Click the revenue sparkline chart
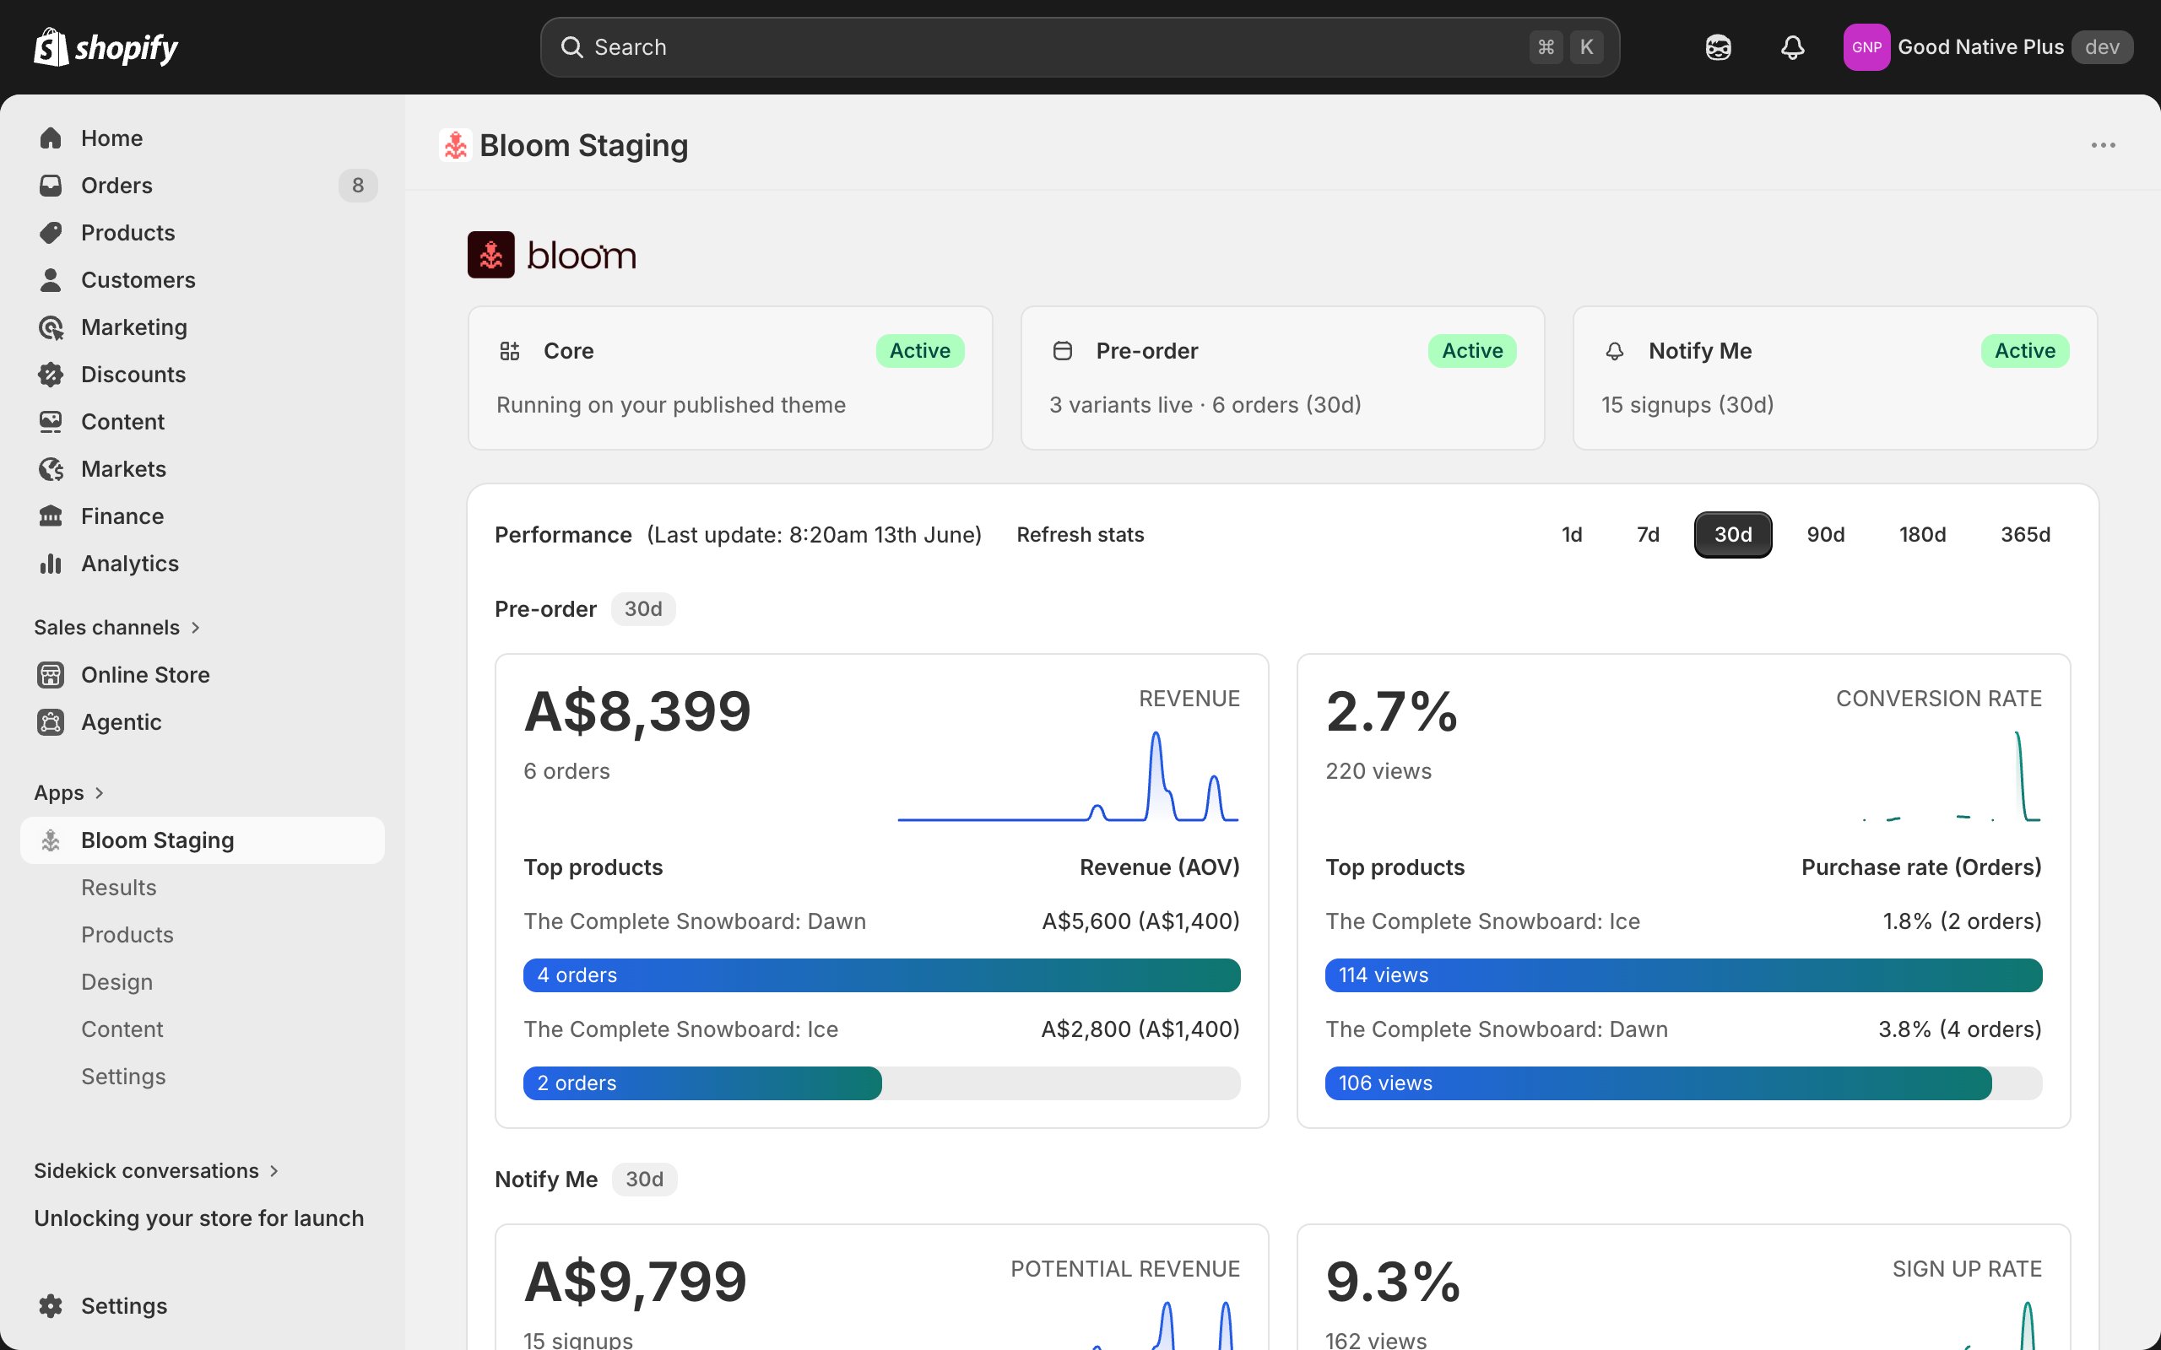The width and height of the screenshot is (2161, 1350). click(1068, 776)
